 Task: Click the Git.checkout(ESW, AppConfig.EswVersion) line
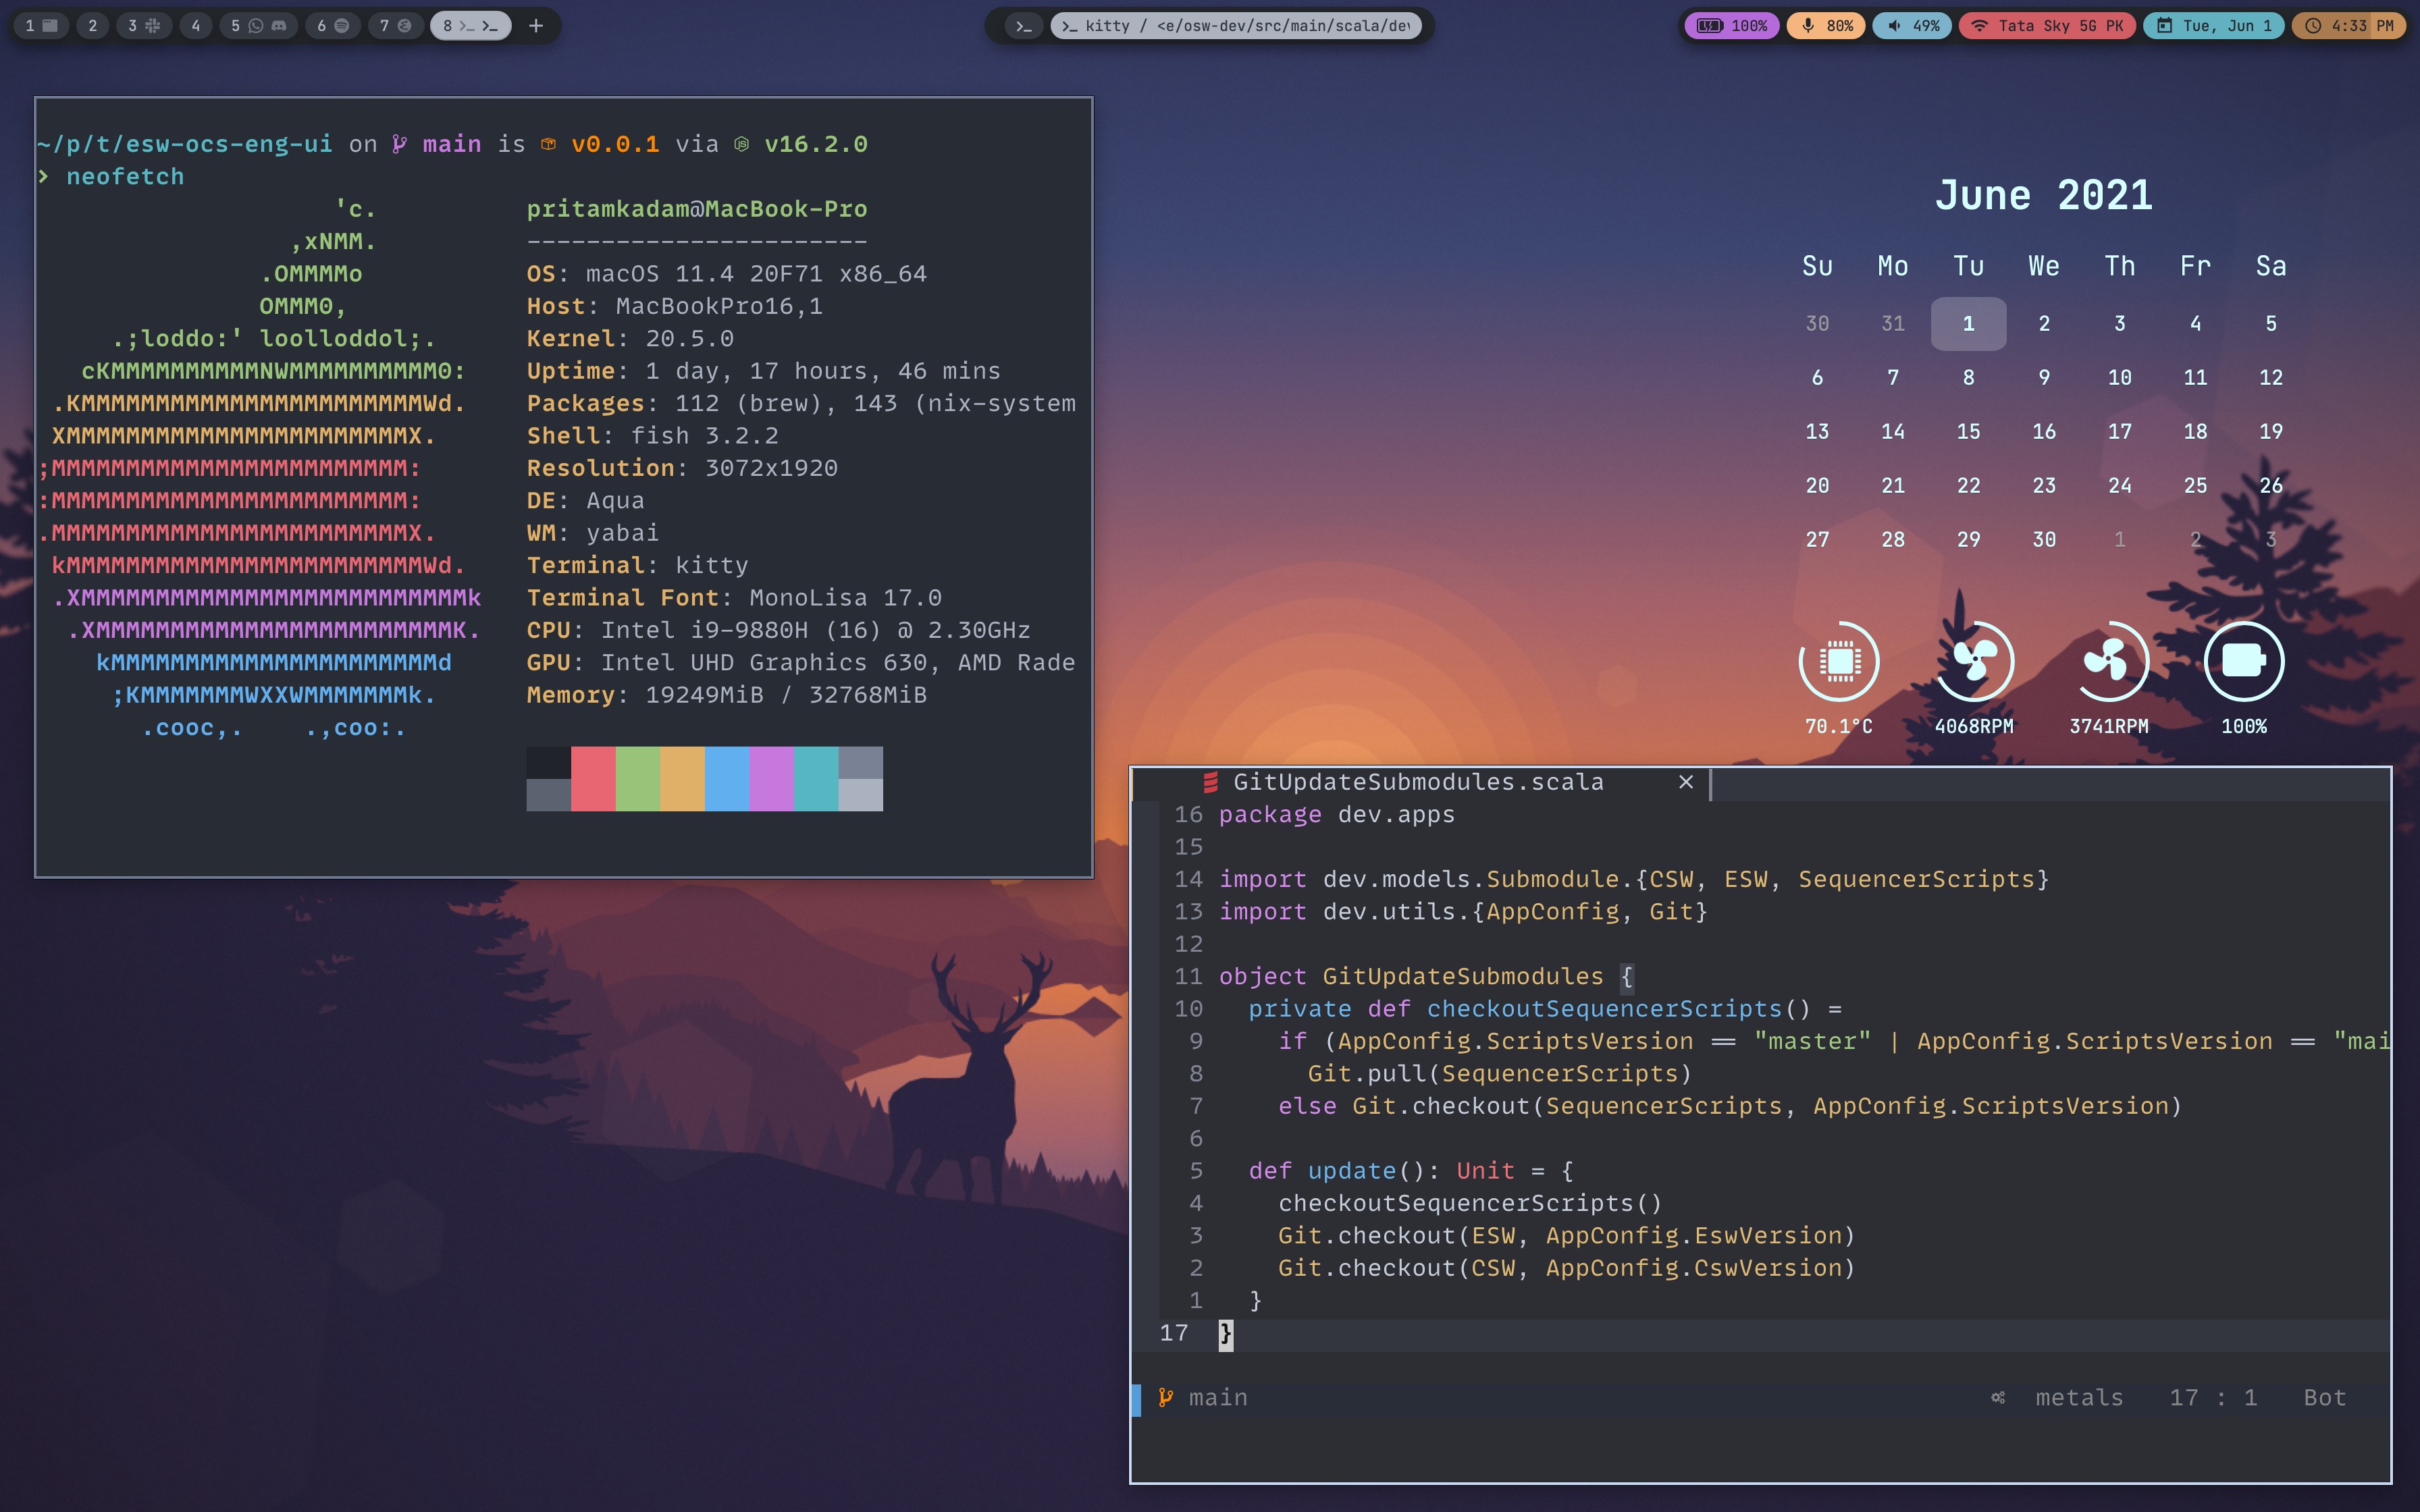(x=1567, y=1235)
